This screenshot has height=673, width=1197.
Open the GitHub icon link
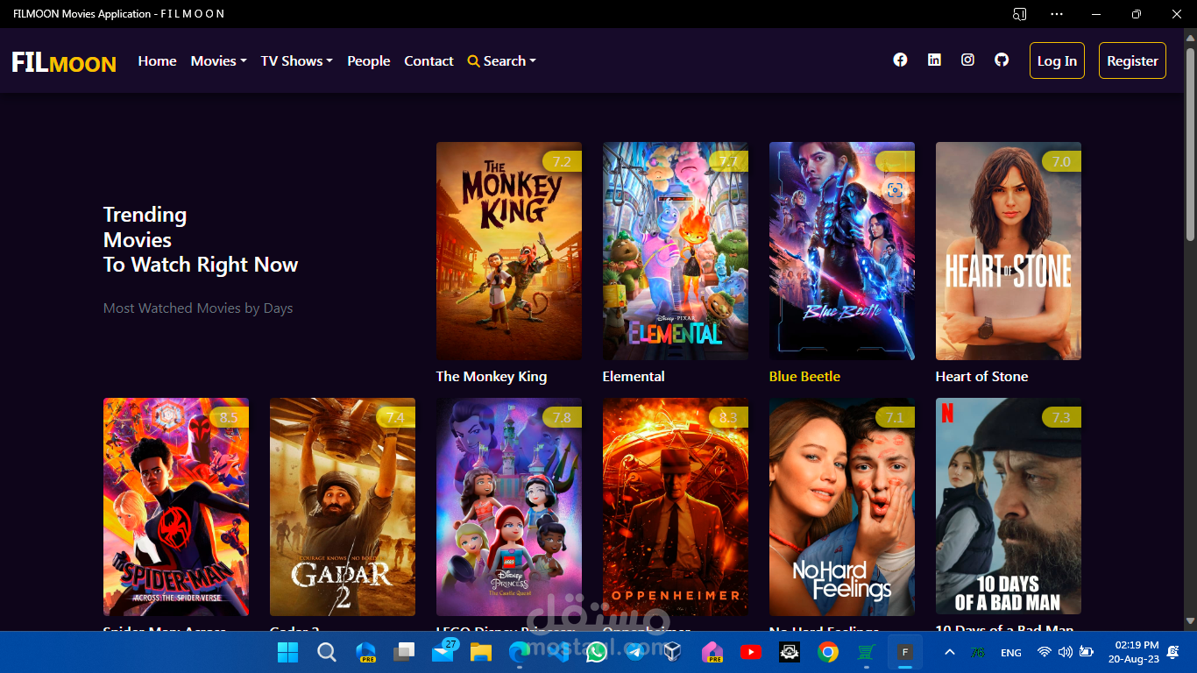1002,60
